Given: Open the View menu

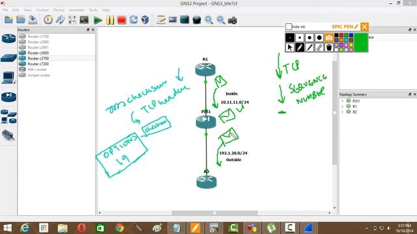Looking at the screenshot, I should tap(27, 10).
